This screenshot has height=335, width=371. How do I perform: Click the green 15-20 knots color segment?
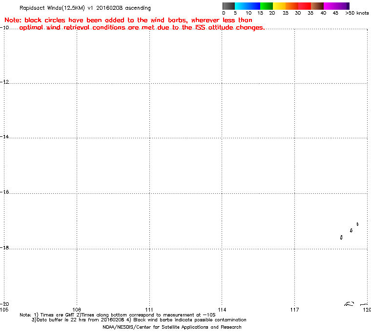[x=267, y=6]
